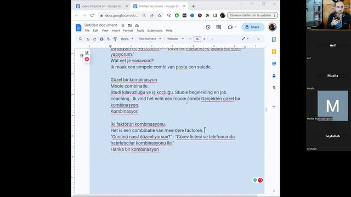Open Keep notes in side panel

[274, 51]
